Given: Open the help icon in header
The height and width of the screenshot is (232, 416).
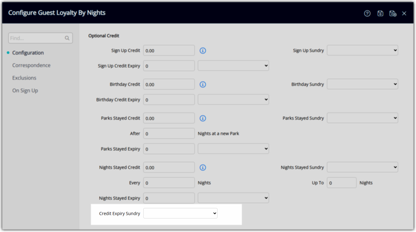Looking at the screenshot, I should pyautogui.click(x=367, y=13).
